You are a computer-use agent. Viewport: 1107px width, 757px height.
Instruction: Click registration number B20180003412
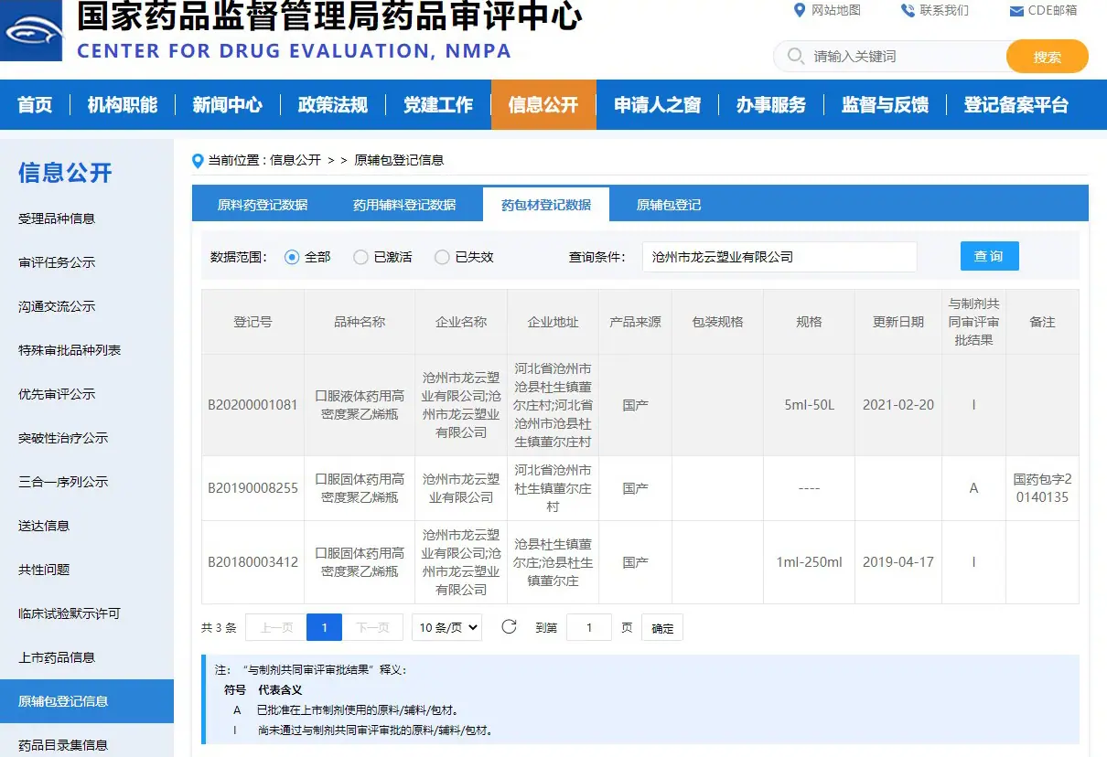253,562
